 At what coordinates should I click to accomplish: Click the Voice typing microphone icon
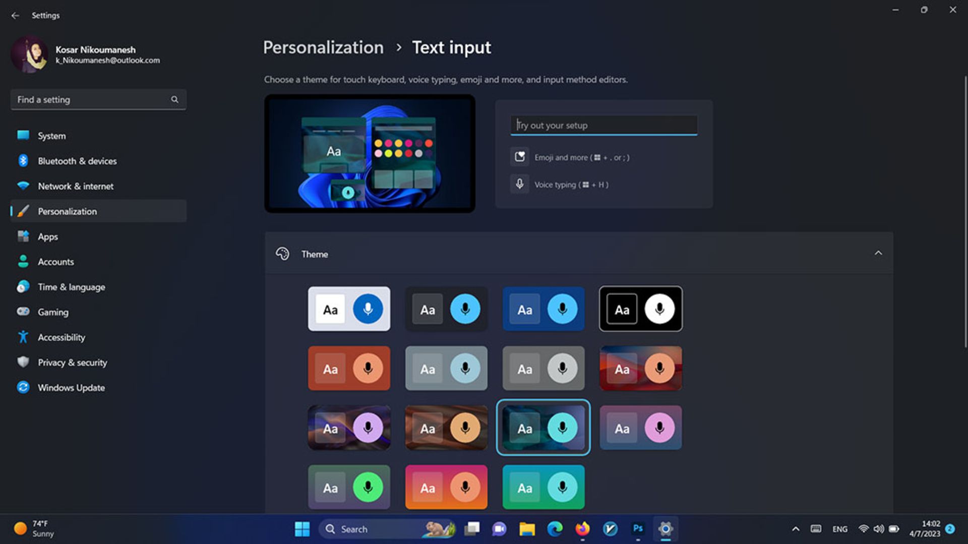[x=519, y=184]
